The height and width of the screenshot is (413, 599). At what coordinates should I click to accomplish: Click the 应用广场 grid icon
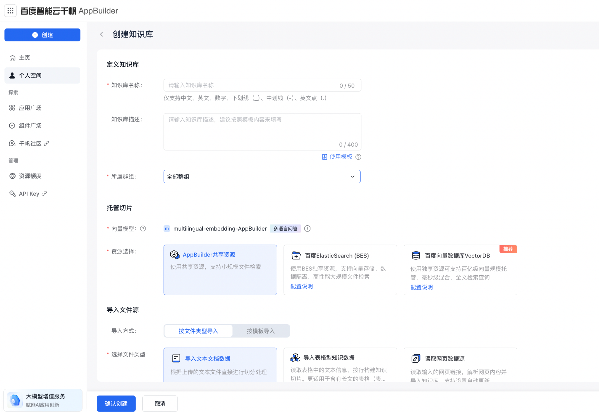12,108
